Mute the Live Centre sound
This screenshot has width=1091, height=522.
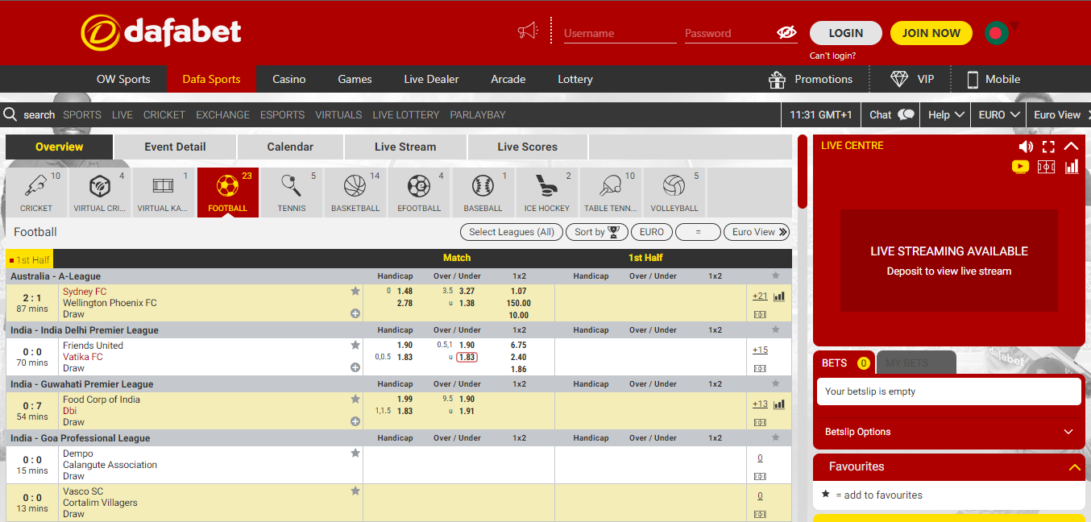click(1025, 147)
